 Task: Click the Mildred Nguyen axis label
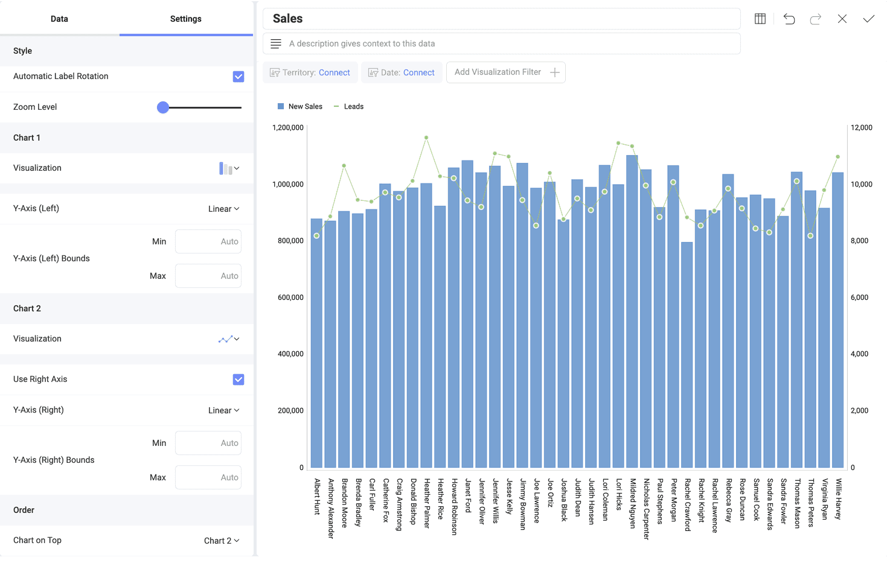tap(633, 504)
